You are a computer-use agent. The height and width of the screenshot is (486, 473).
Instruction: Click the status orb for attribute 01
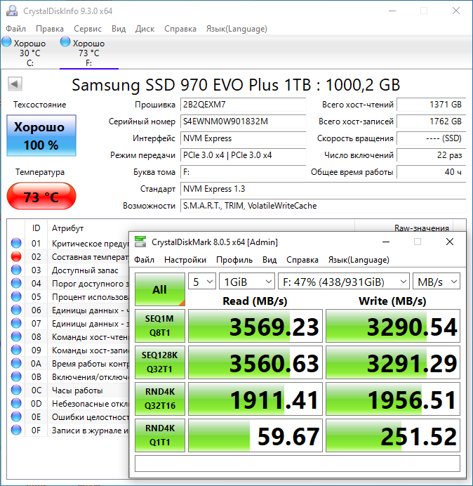point(16,243)
